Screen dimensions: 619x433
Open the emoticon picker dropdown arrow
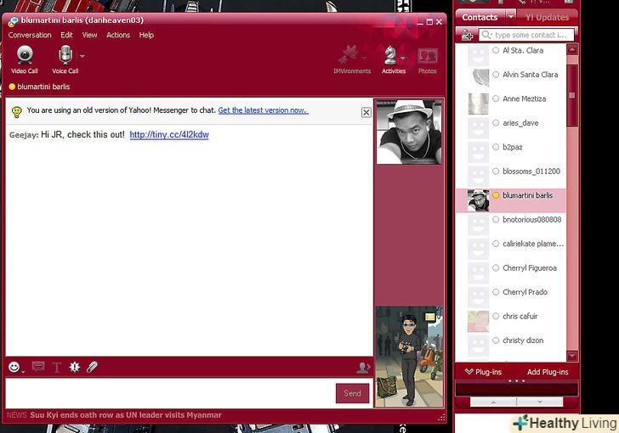point(23,372)
